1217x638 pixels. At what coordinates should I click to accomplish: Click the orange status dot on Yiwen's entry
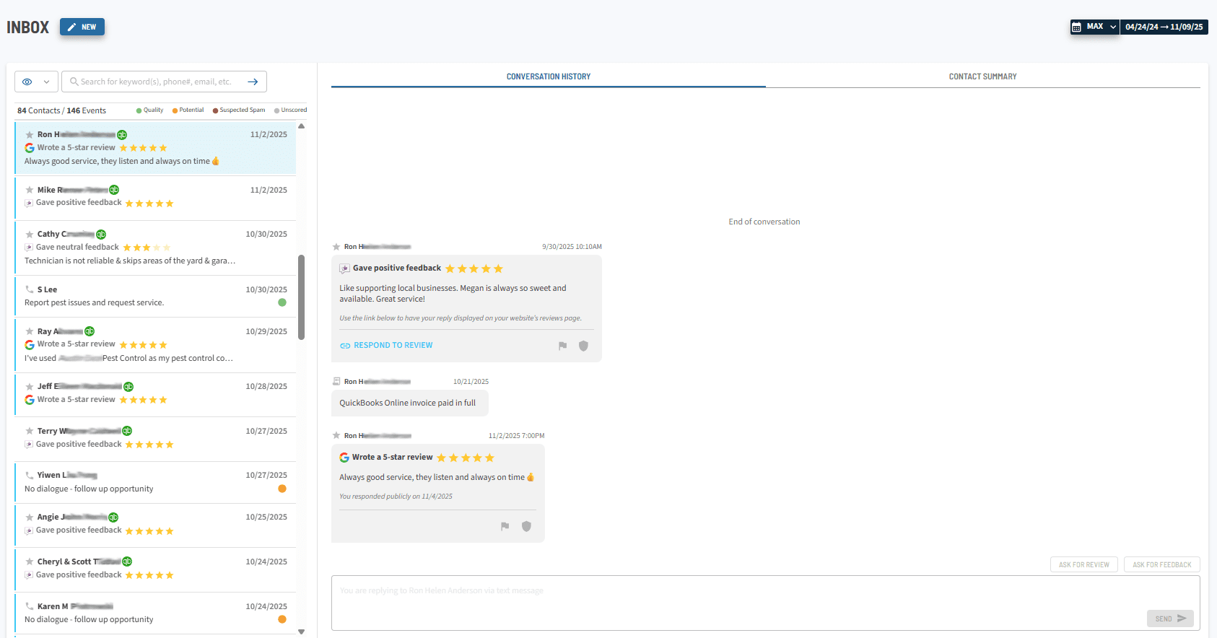pyautogui.click(x=282, y=489)
